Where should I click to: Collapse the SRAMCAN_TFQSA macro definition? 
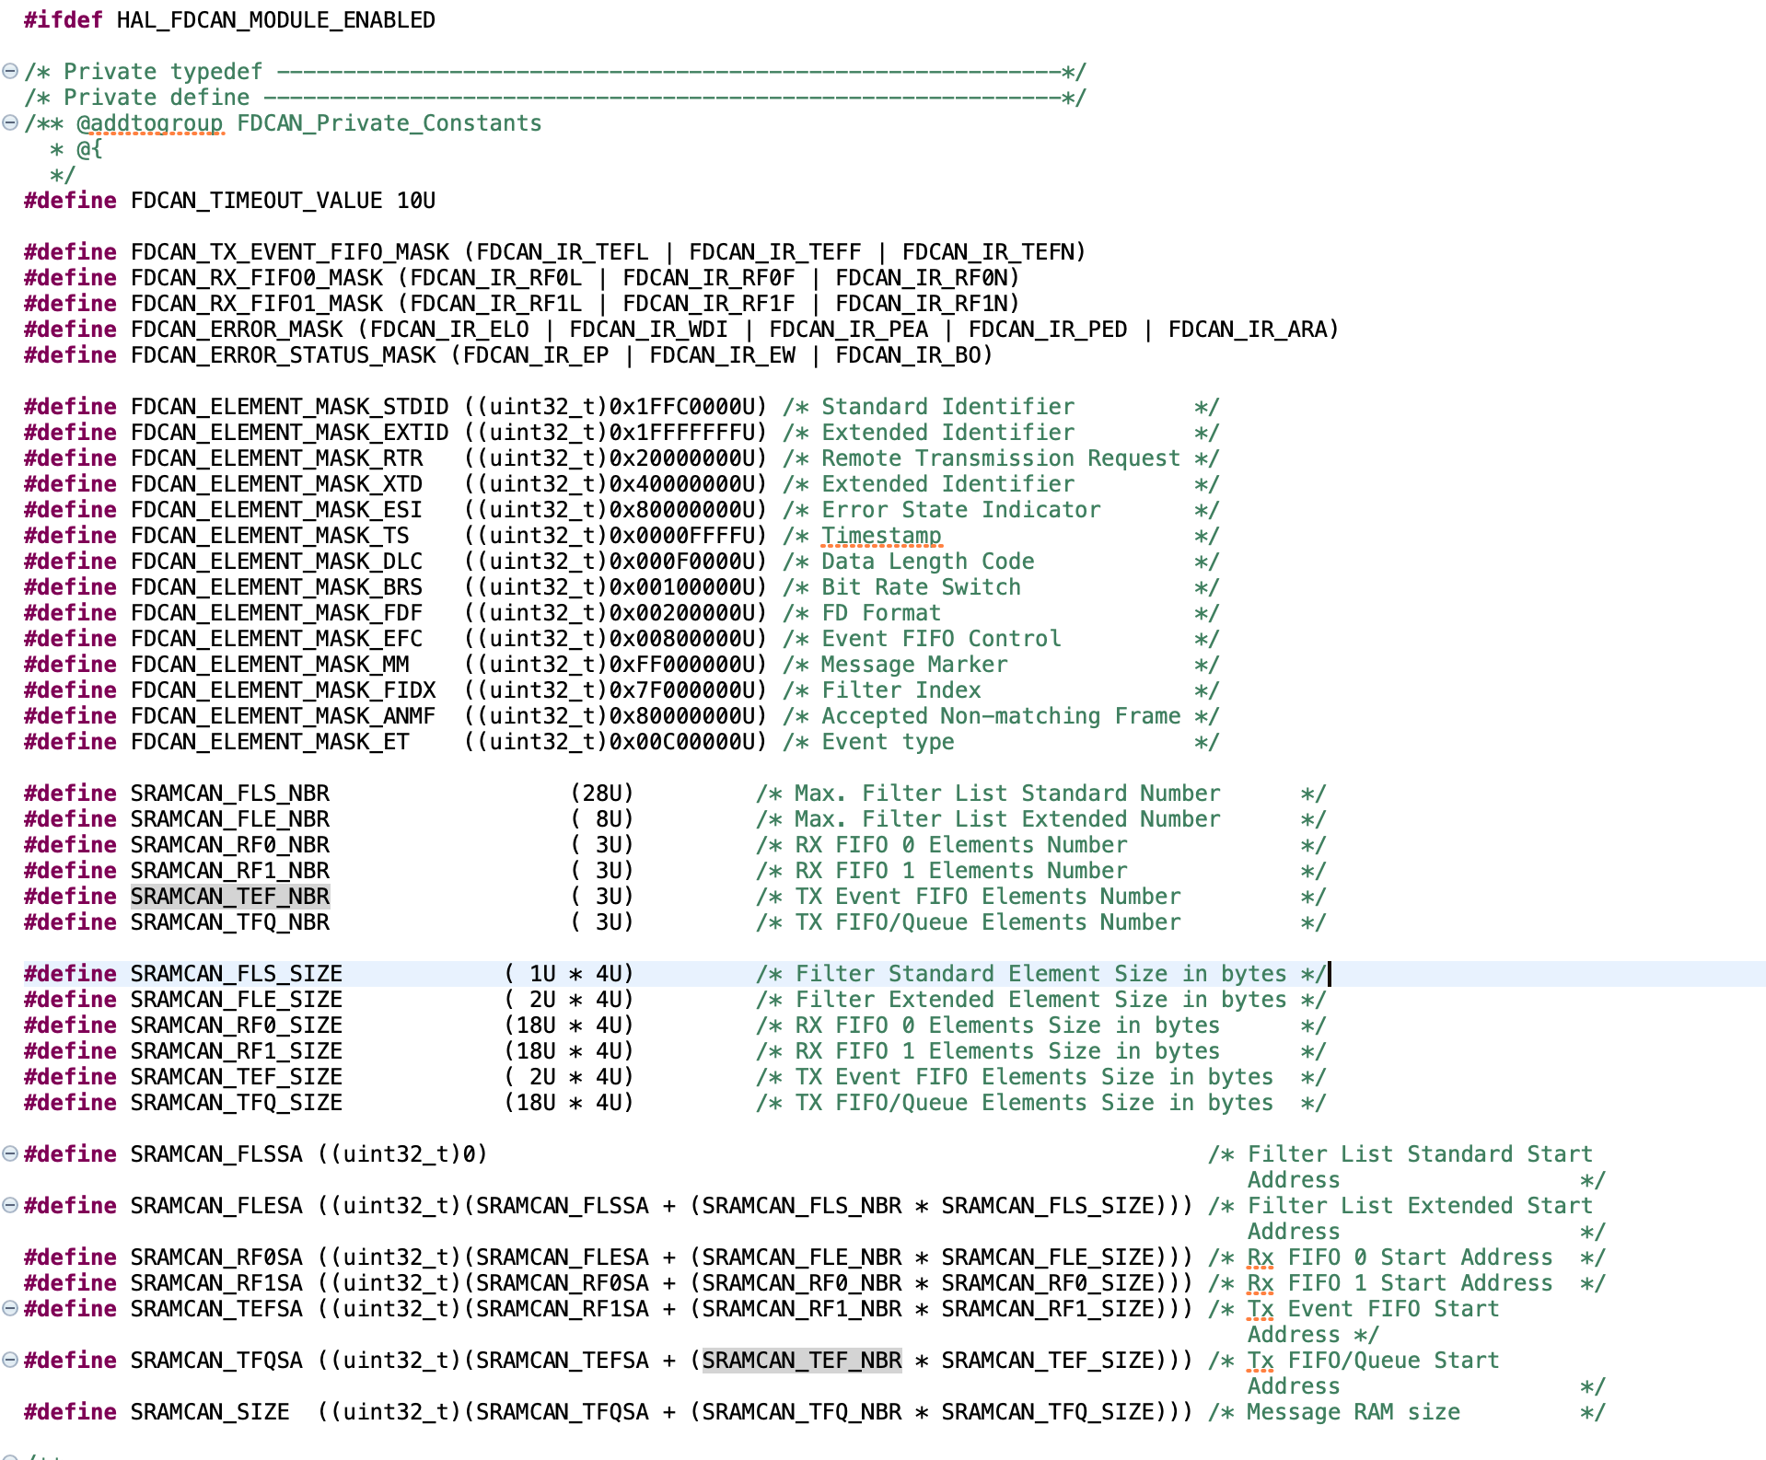10,1360
